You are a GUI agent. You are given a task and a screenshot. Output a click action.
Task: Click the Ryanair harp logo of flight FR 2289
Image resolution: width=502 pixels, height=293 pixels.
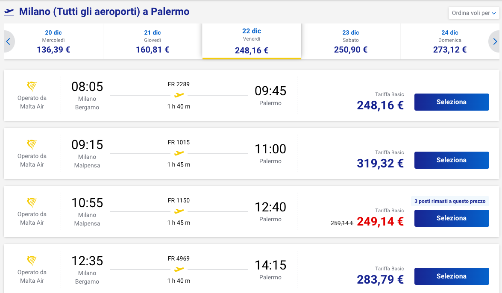32,86
